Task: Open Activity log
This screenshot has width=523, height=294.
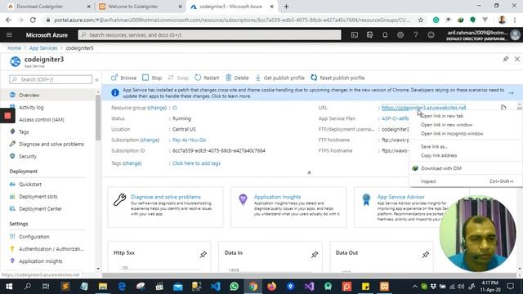Action: coord(31,107)
